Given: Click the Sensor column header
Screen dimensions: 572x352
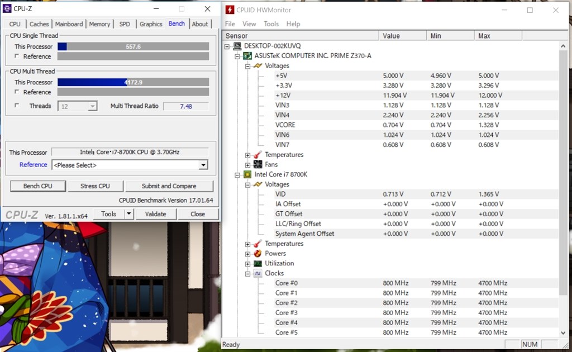Looking at the screenshot, I should click(x=301, y=36).
